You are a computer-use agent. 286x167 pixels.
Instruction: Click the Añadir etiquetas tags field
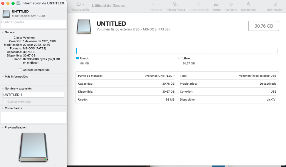click(x=33, y=24)
